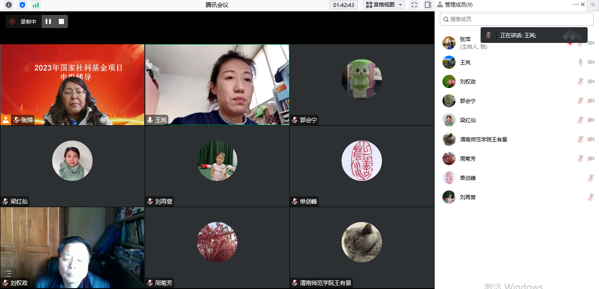Open the meeting info icon
The height and width of the screenshot is (289, 599).
[9, 5]
